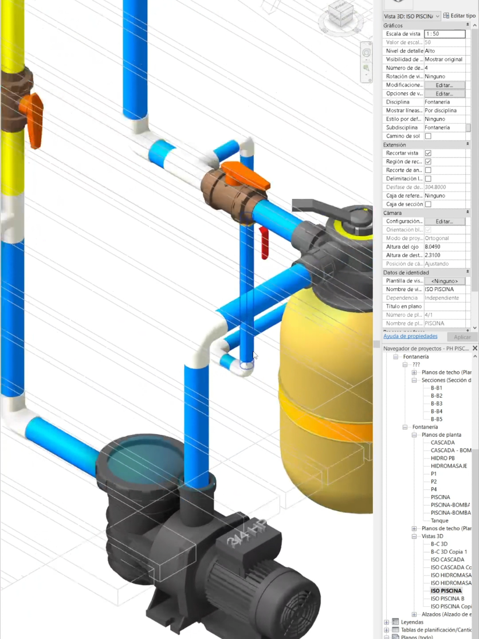
Task: Open the ISO CASCADA 3D view
Action: pyautogui.click(x=447, y=559)
